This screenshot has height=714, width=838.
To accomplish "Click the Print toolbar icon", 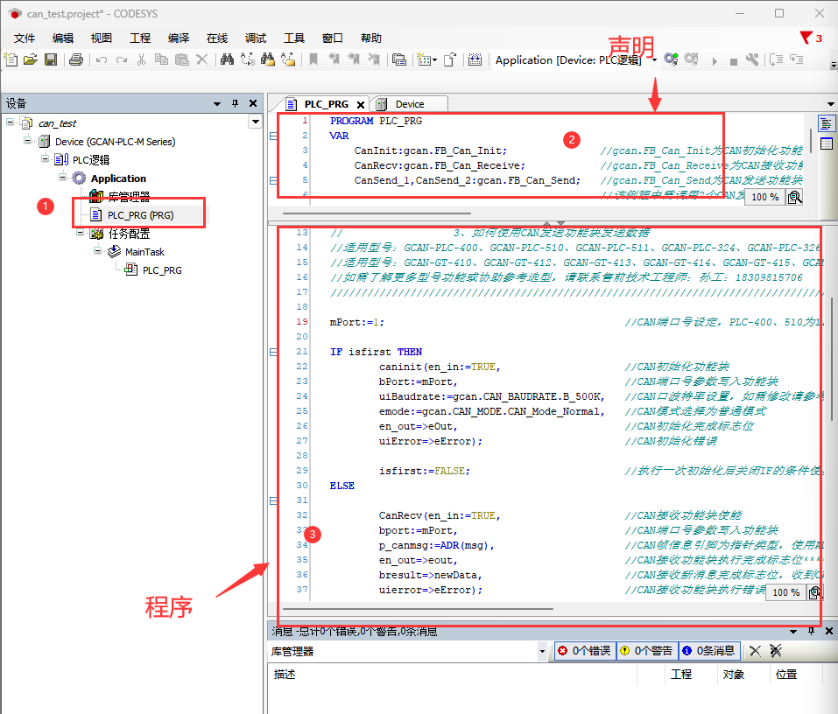I will click(76, 59).
